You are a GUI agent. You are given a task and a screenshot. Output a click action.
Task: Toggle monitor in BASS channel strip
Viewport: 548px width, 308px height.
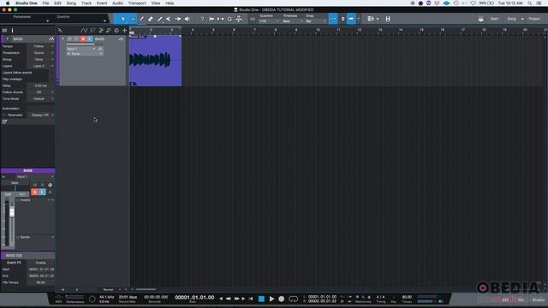tap(42, 192)
